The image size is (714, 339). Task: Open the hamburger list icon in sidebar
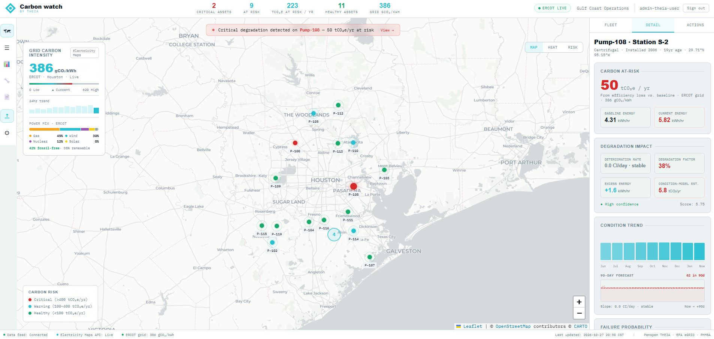7,48
